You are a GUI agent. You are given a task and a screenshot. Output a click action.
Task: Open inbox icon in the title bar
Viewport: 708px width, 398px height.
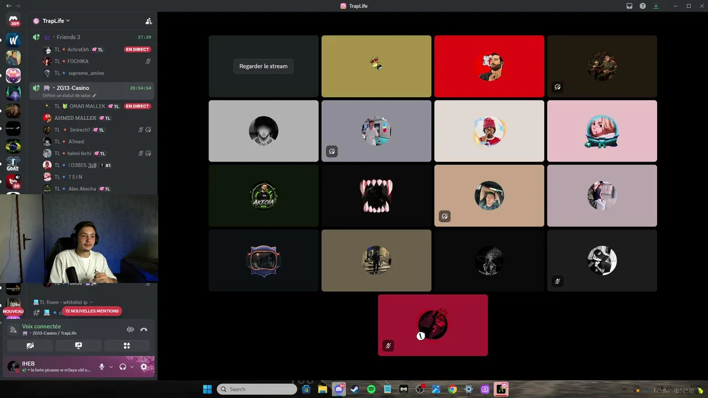[629, 6]
